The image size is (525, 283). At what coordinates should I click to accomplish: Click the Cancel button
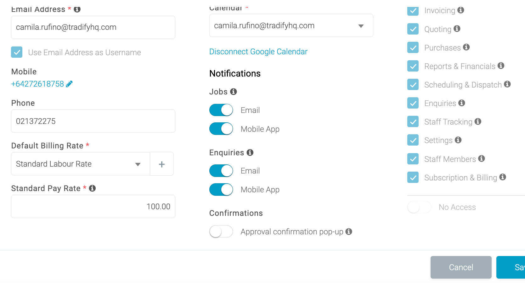pos(461,267)
